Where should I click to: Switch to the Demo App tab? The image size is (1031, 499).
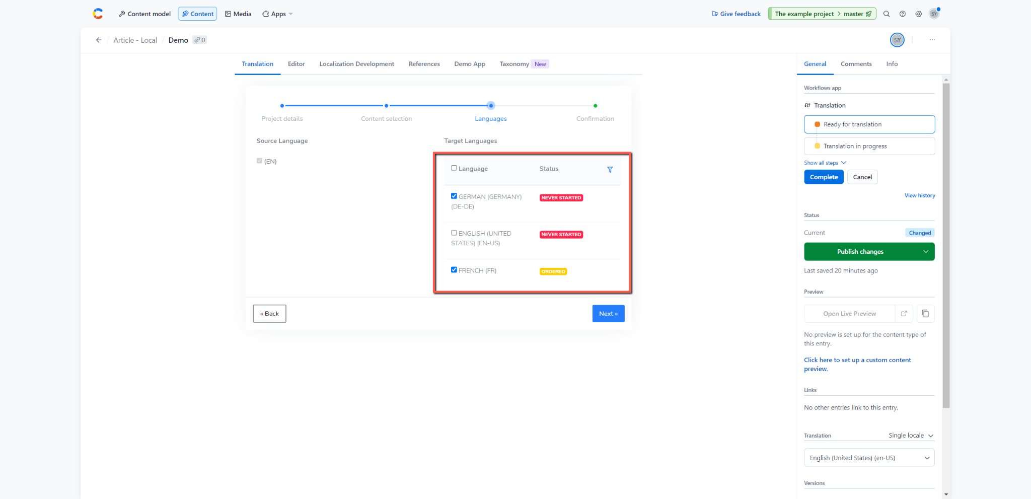(470, 64)
